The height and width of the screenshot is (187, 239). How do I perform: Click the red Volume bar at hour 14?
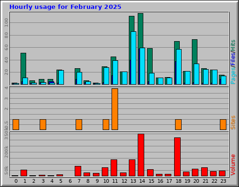pos(141,155)
